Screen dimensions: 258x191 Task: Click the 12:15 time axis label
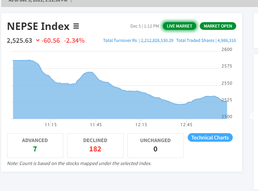(141, 125)
